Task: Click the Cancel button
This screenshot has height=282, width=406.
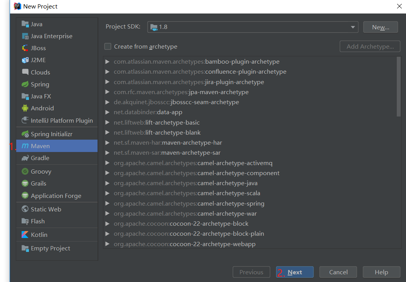Action: click(x=338, y=272)
